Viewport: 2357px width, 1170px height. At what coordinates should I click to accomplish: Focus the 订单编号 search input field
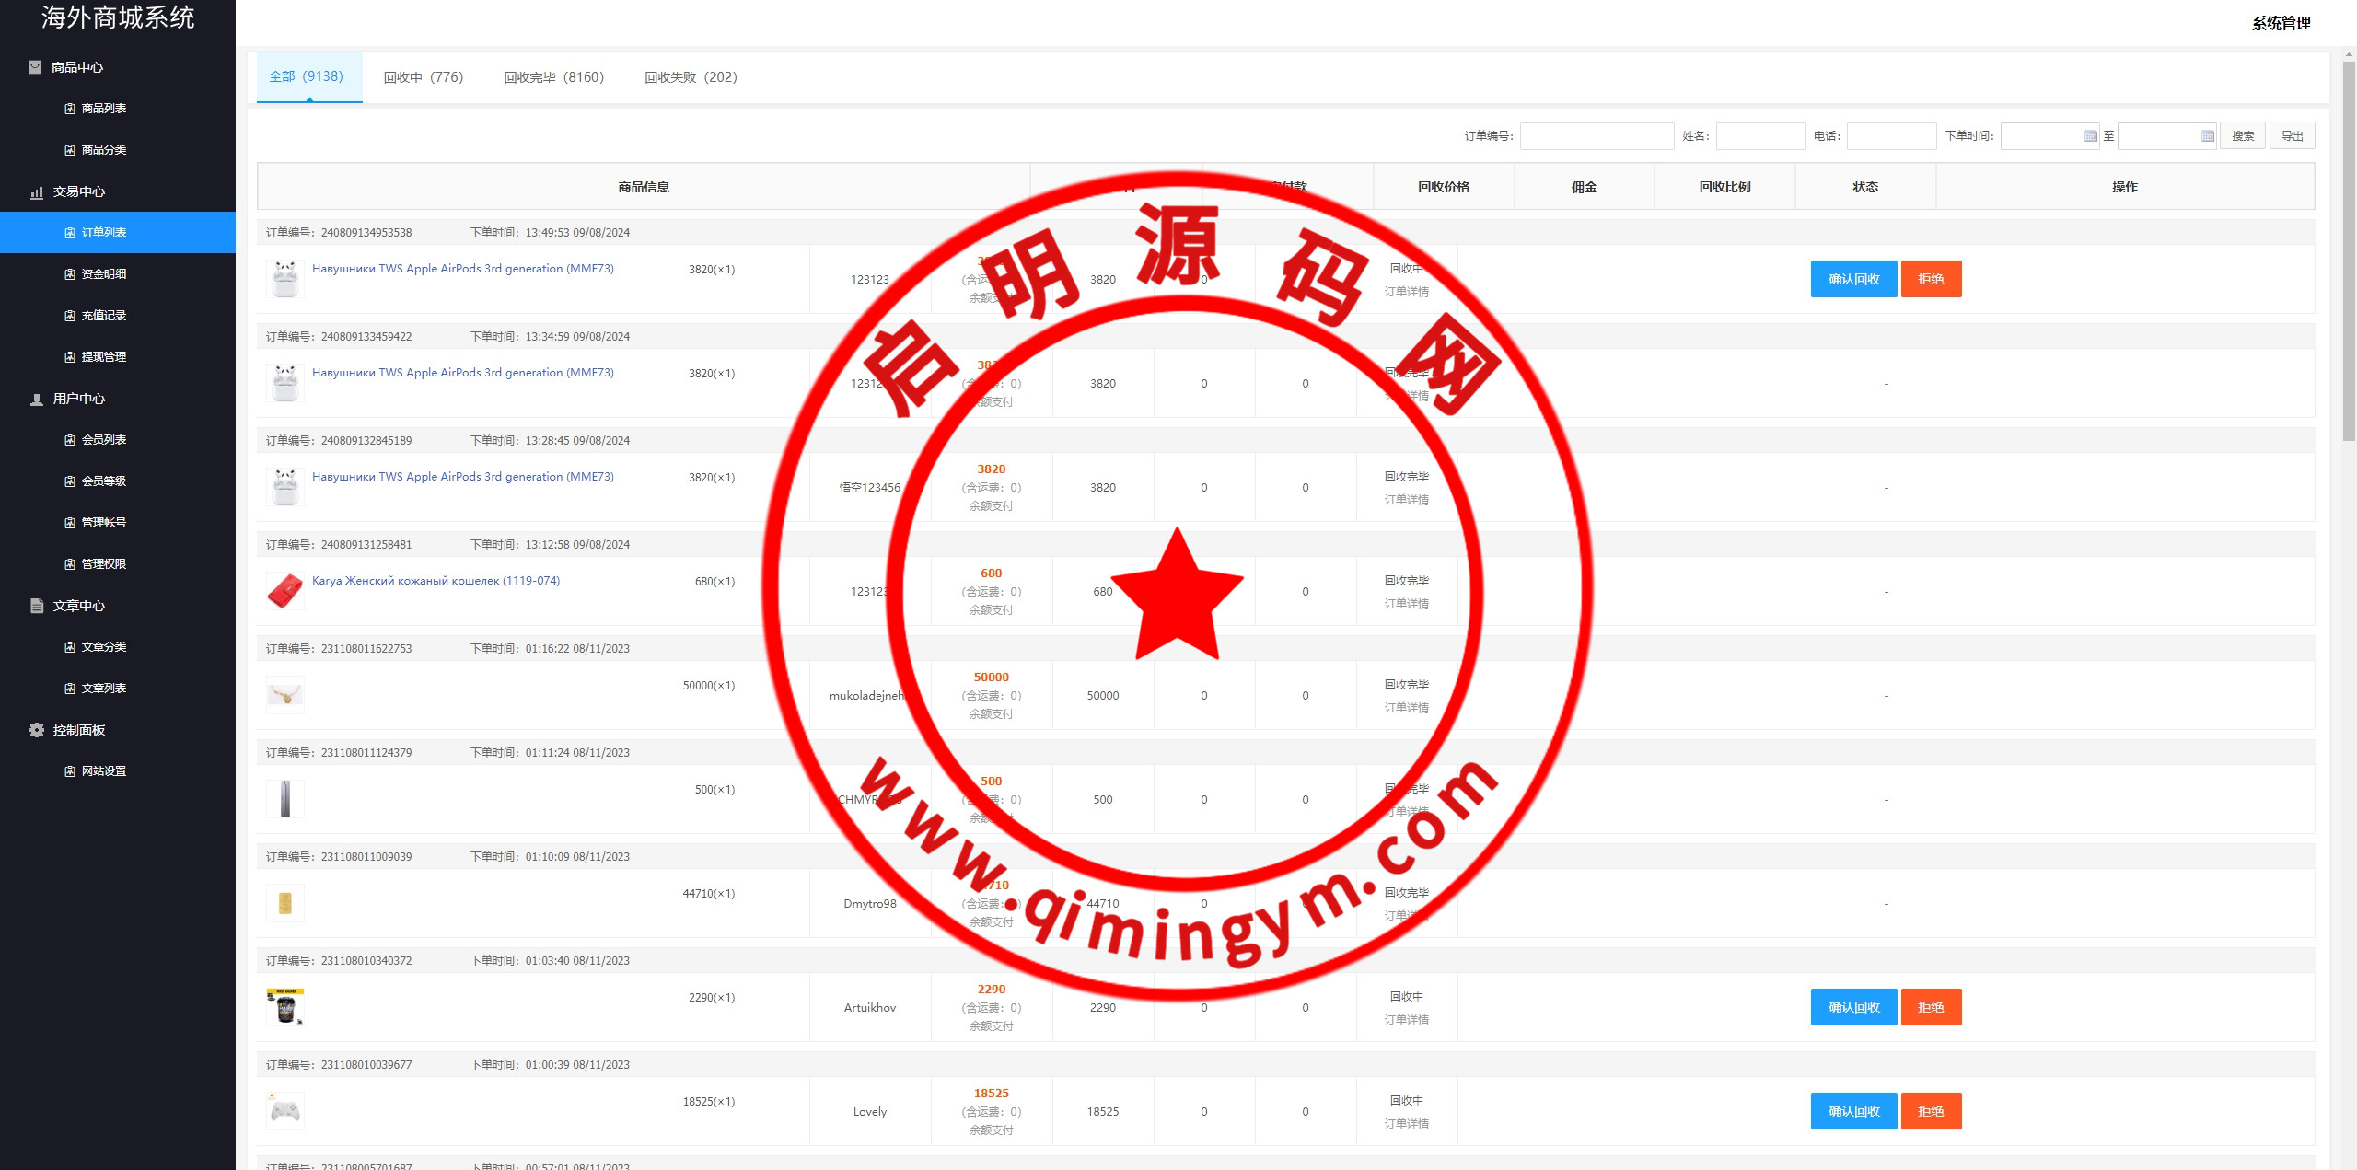click(1596, 136)
